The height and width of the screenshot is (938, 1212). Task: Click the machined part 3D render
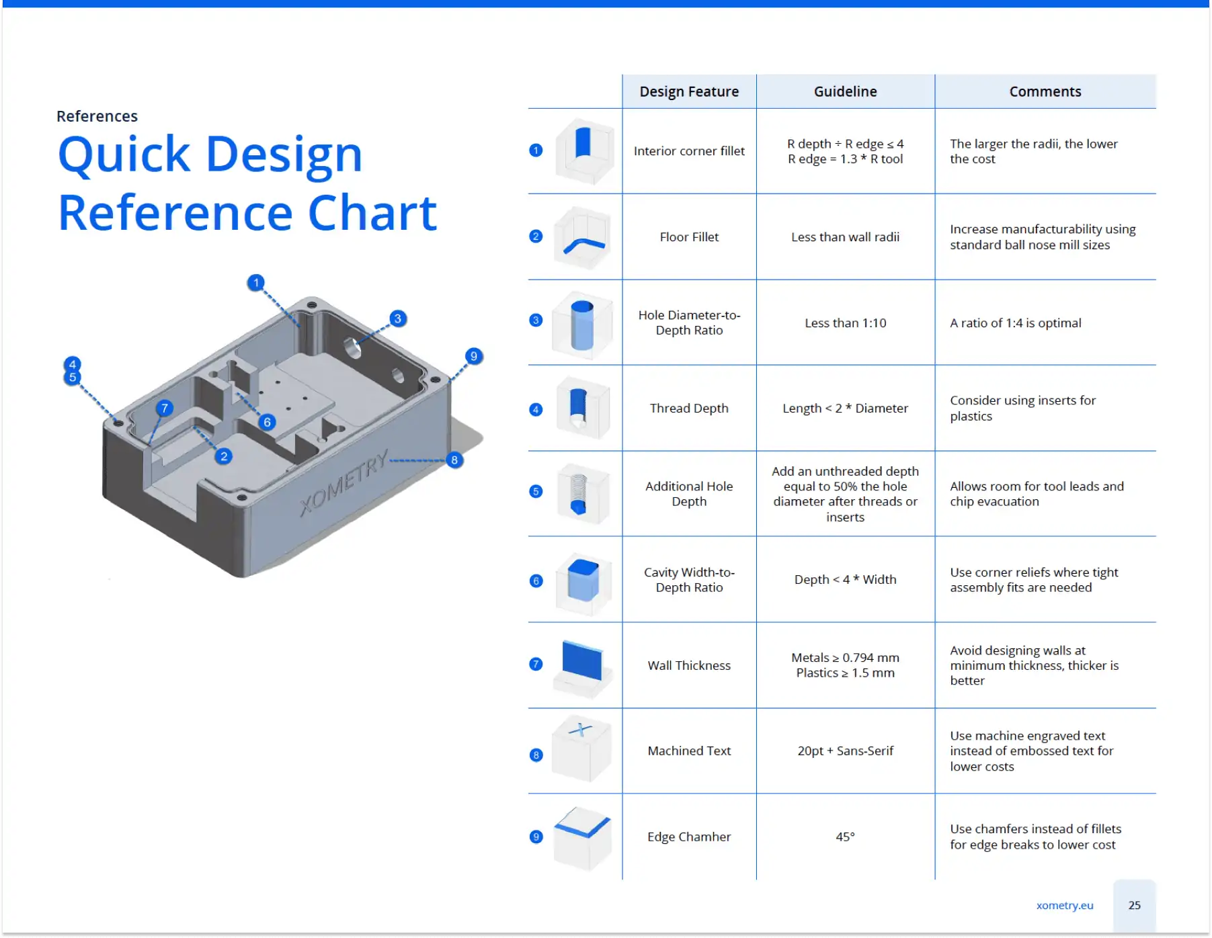pos(292,437)
